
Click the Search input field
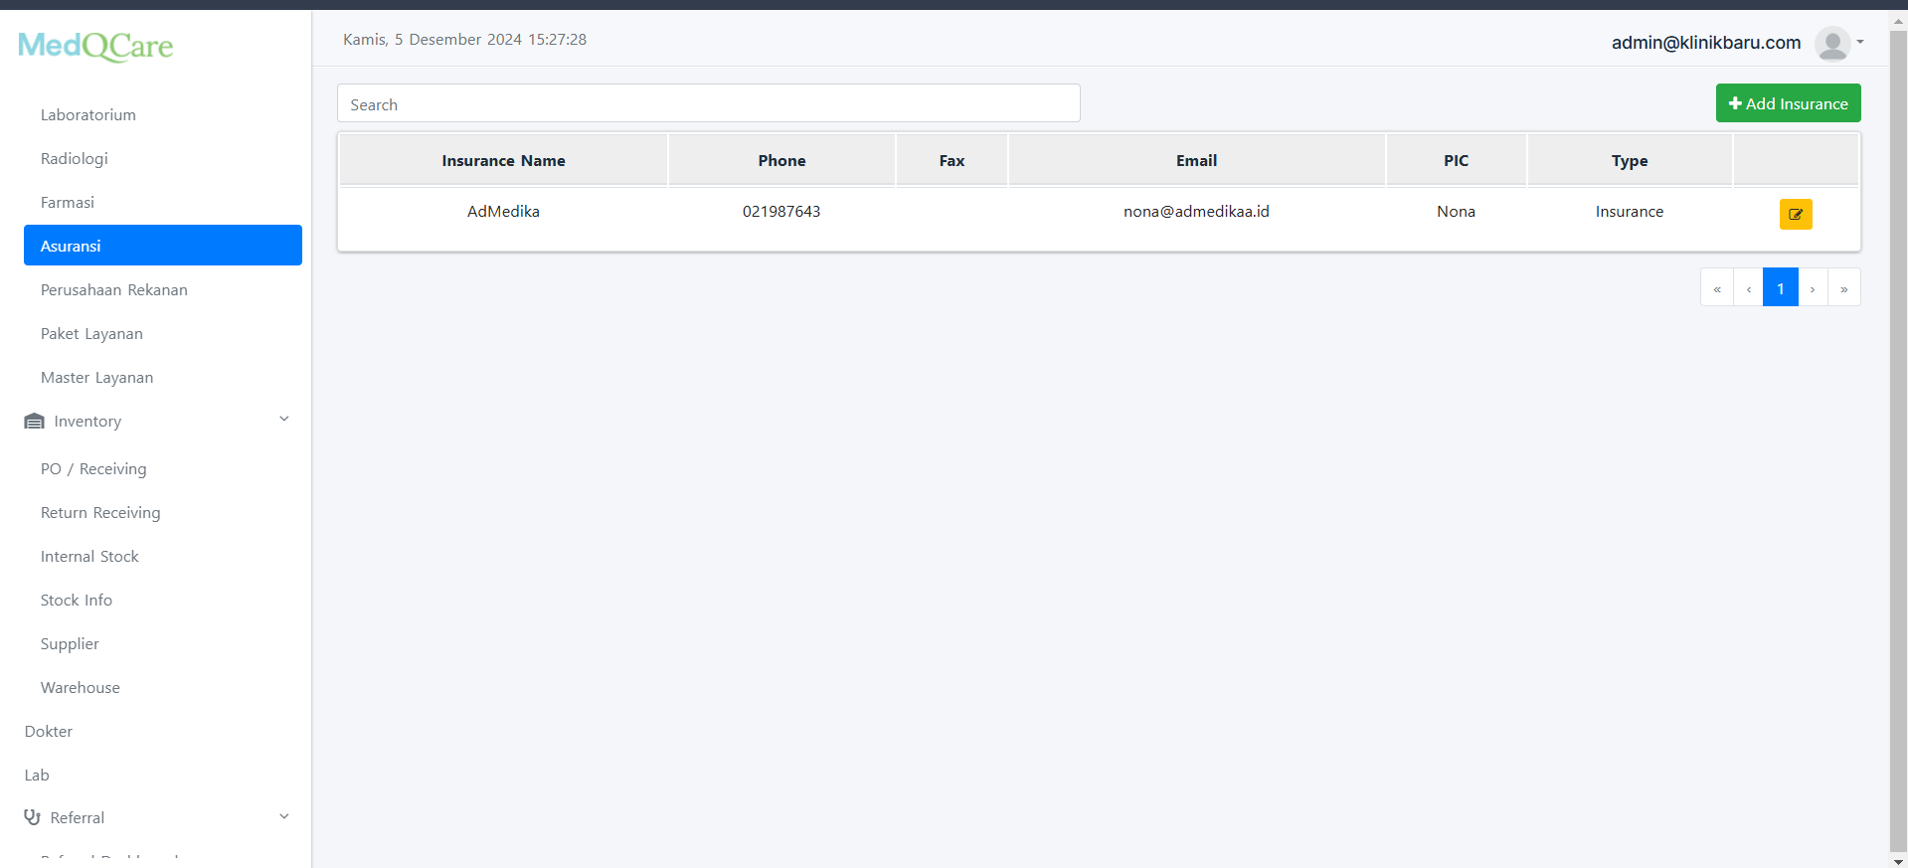coord(708,104)
